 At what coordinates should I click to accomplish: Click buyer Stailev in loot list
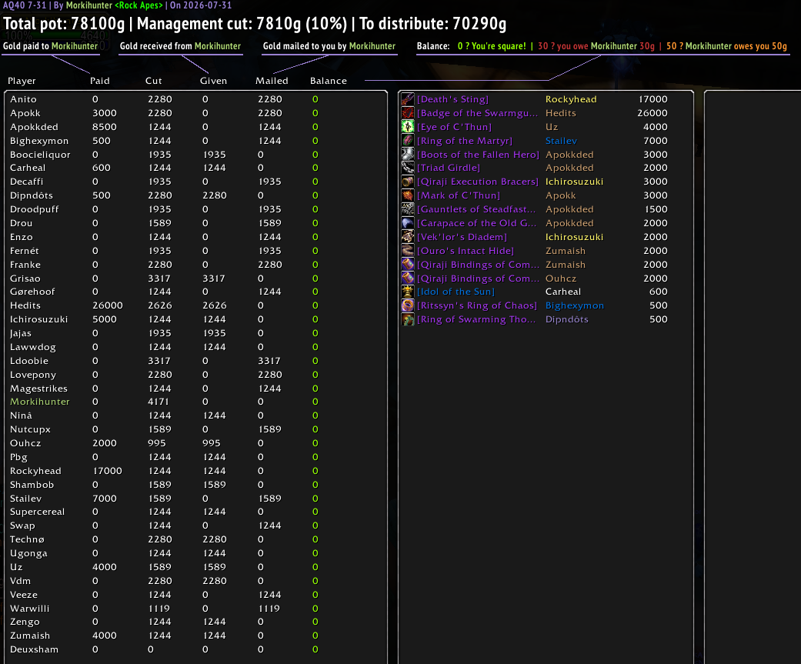point(561,141)
